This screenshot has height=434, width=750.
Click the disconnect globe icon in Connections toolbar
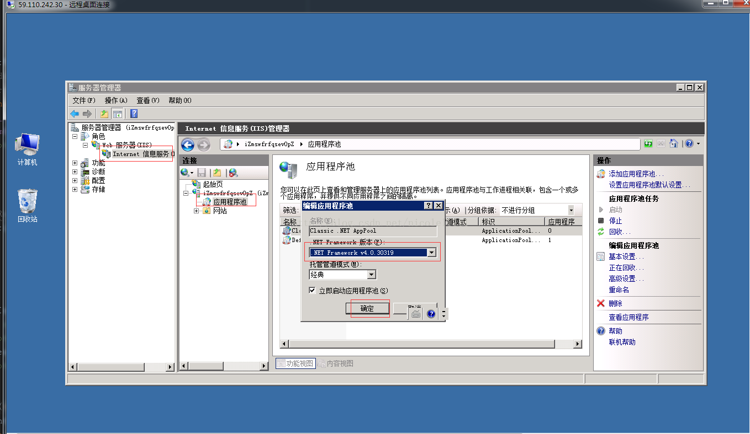point(233,173)
